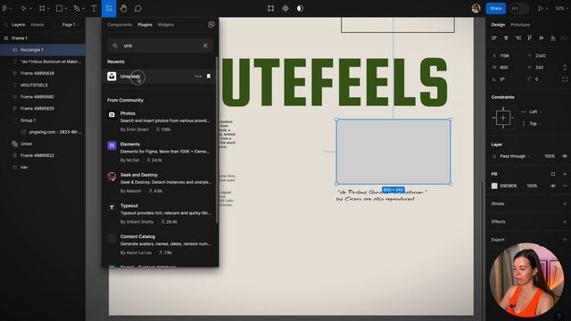Select the Design tab
The height and width of the screenshot is (321, 571).
(x=498, y=25)
